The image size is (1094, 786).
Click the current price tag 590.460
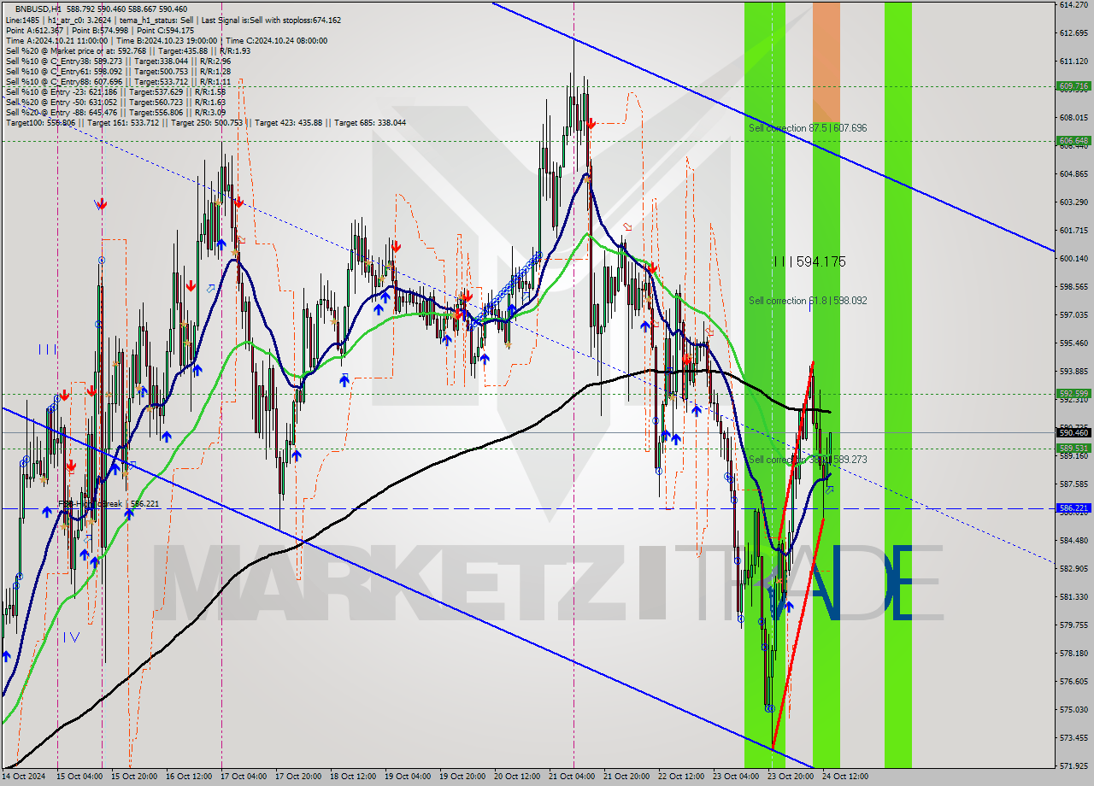[1073, 432]
